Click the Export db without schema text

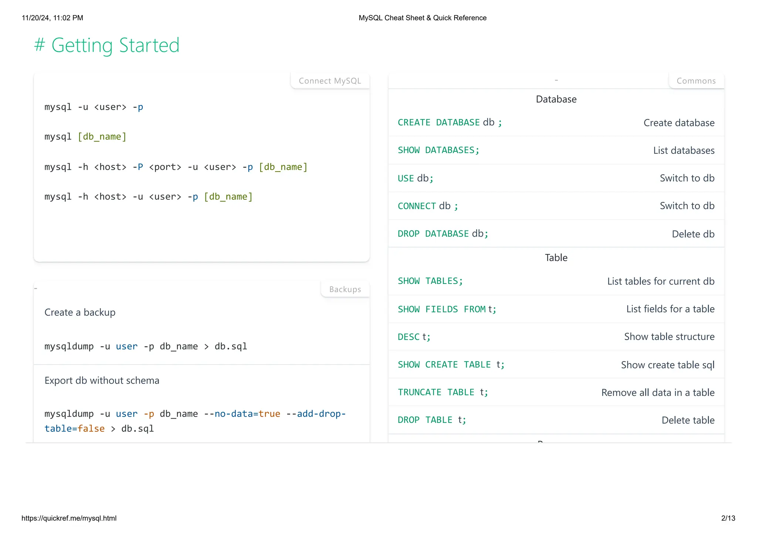pos(102,380)
